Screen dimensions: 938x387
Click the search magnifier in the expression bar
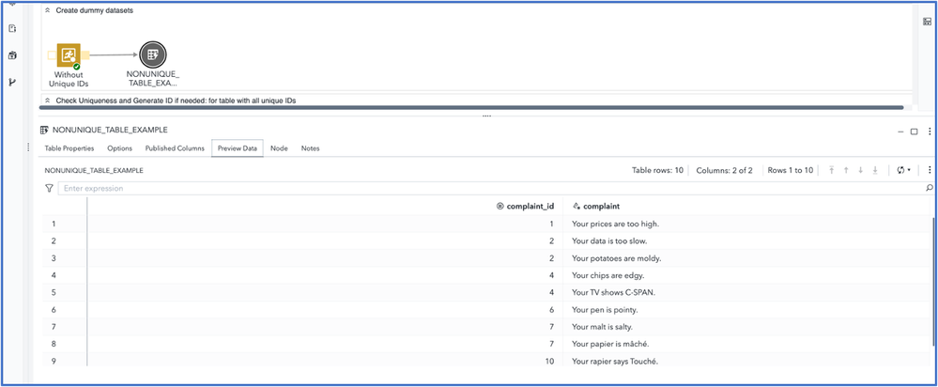[929, 188]
